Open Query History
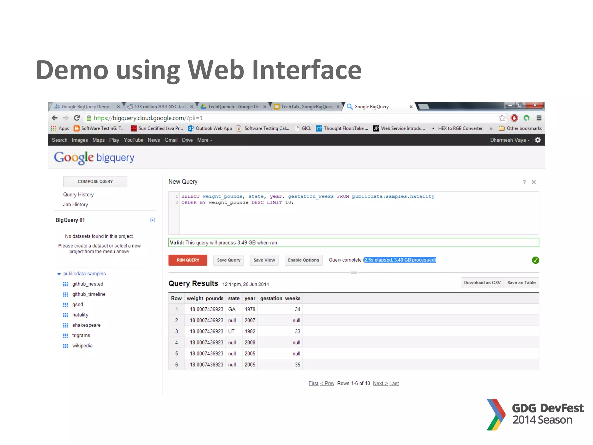Image resolution: width=593 pixels, height=445 pixels. (78, 195)
